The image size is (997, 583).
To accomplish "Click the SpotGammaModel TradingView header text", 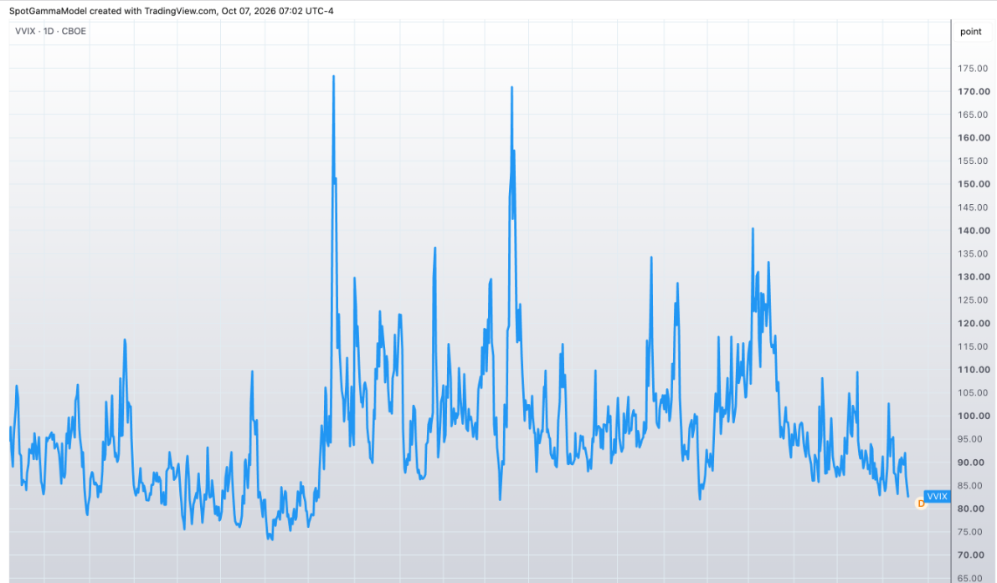I will click(x=171, y=11).
